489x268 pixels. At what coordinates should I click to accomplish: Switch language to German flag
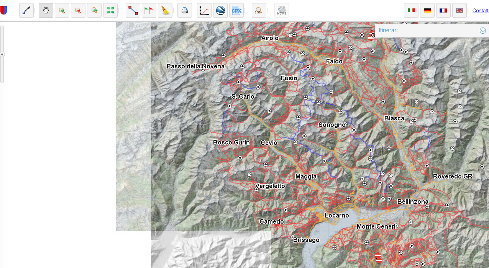click(427, 10)
